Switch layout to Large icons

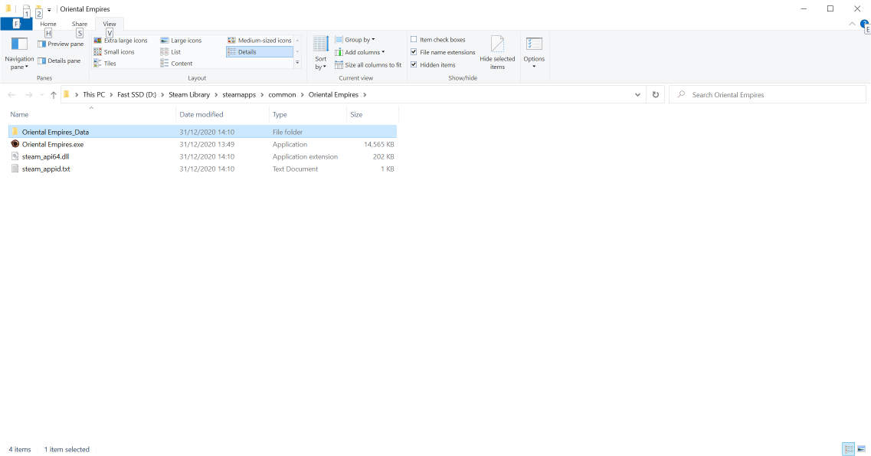click(181, 41)
